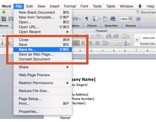Open the Tools menu in menu bar
Image resolution: width=156 pixels, height=122 pixels.
97,6
